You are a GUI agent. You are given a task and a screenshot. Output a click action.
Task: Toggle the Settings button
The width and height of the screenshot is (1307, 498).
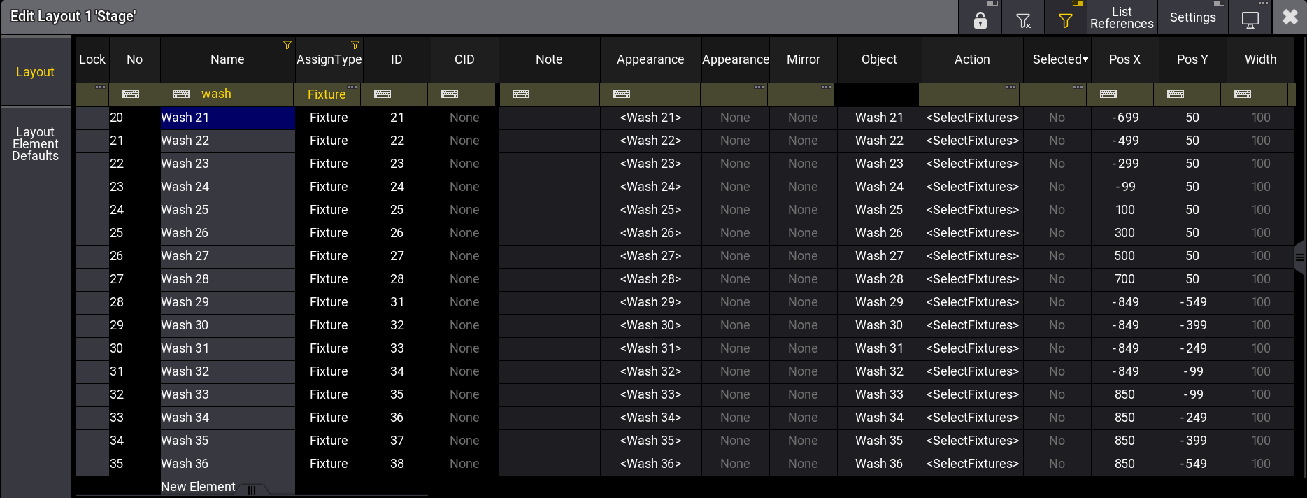coord(1192,17)
